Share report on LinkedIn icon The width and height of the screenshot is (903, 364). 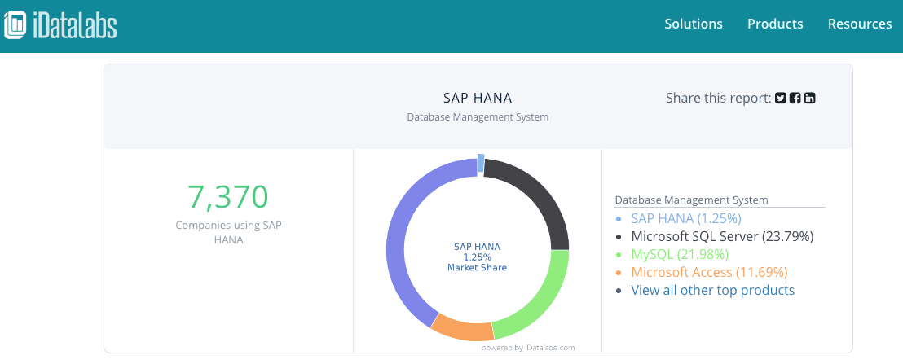pos(810,98)
